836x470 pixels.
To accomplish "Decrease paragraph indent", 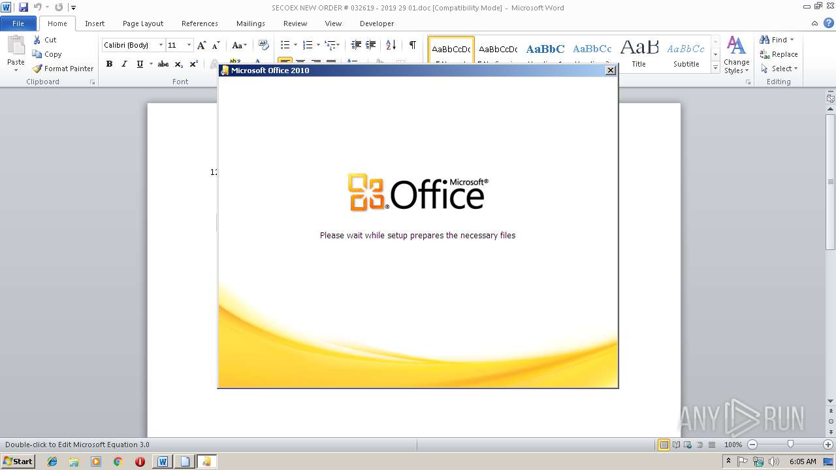I will [x=356, y=45].
